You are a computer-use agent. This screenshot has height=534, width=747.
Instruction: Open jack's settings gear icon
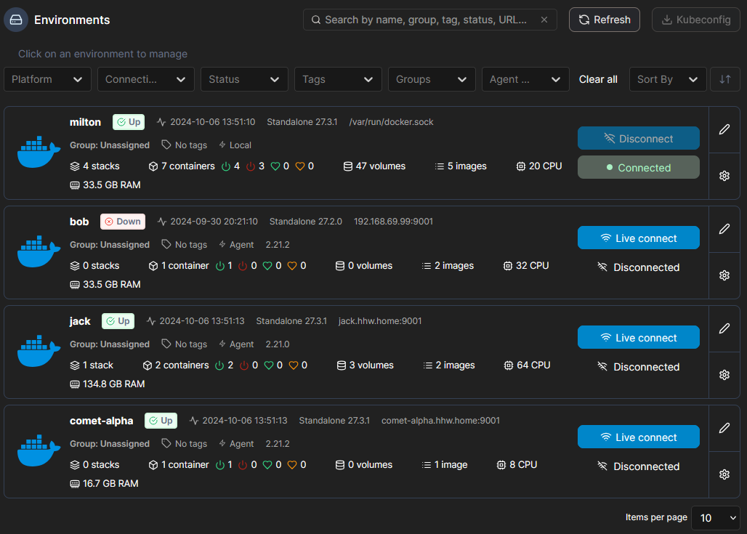[724, 375]
